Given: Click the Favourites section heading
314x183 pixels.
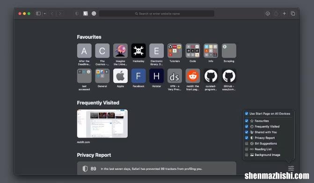Looking at the screenshot, I should (x=89, y=37).
